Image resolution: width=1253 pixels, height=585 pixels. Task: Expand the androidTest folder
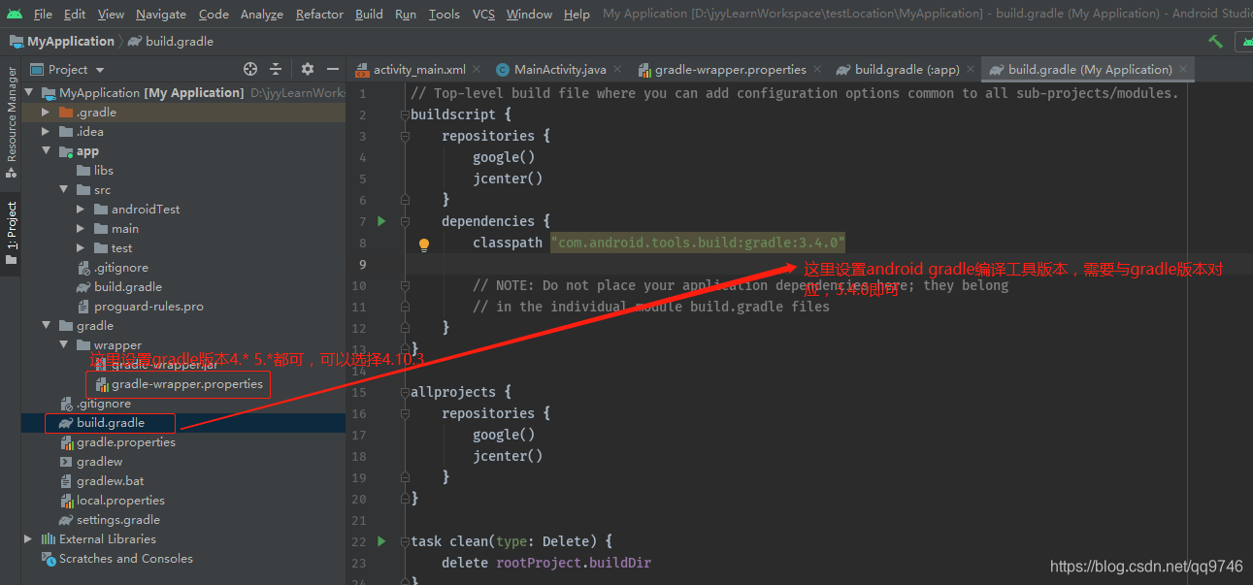click(x=81, y=210)
